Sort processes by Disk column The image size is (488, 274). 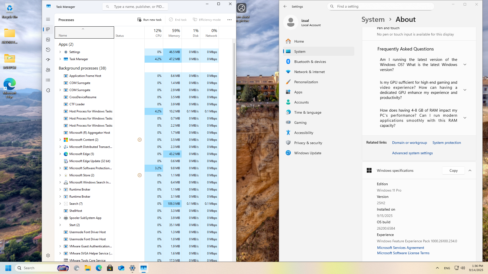(191, 32)
